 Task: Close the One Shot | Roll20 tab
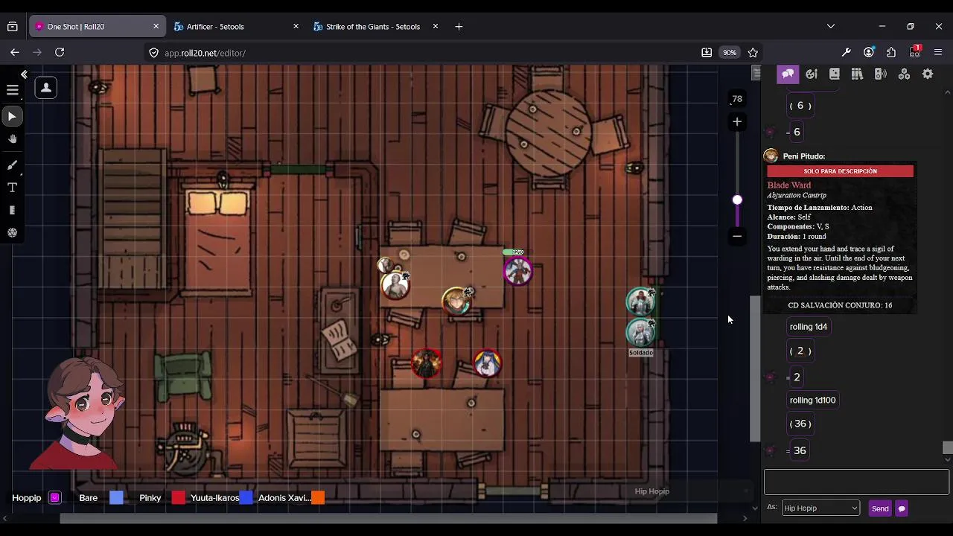coord(156,26)
